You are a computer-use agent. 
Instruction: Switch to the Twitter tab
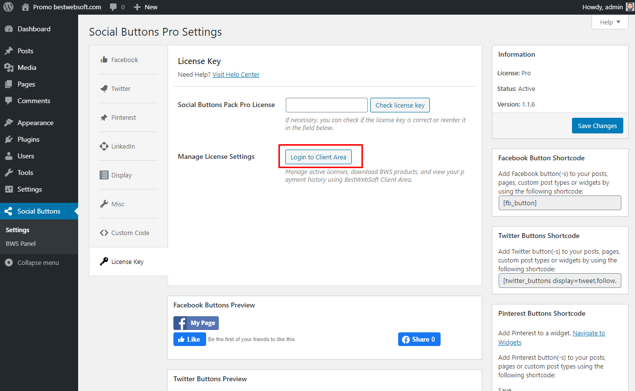[128, 88]
